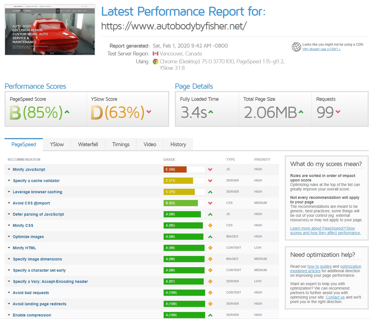Expand Defer parsing of JavaScript row
Viewport: 371px width, 319px height.
pos(9,214)
